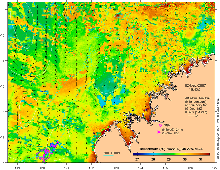Click the '200 1000m' isobath label
The width and height of the screenshot is (220, 170).
click(x=112, y=153)
